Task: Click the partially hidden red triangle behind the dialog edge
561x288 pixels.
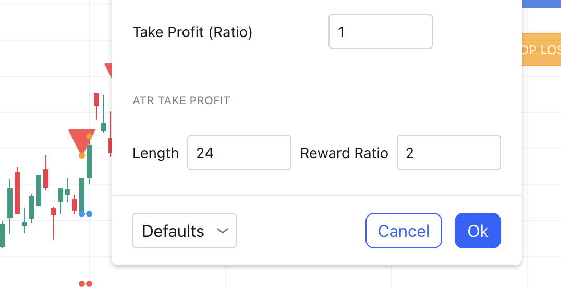Action: [108, 68]
